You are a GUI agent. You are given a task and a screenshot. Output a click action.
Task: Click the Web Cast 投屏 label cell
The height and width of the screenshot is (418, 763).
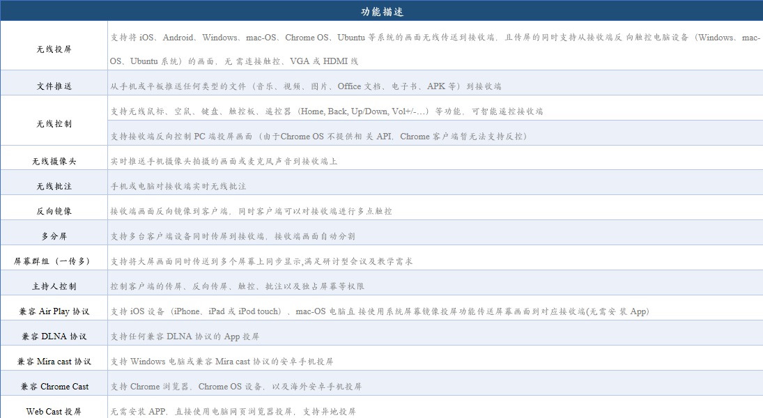[54, 411]
